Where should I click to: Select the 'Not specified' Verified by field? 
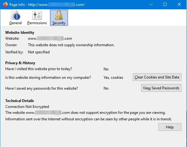39,52
